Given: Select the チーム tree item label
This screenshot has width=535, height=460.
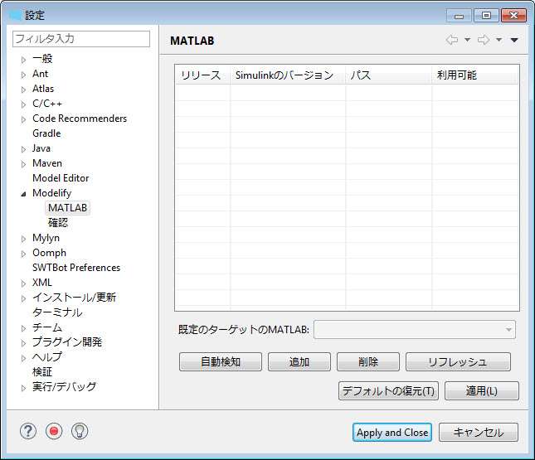Looking at the screenshot, I should [x=47, y=327].
